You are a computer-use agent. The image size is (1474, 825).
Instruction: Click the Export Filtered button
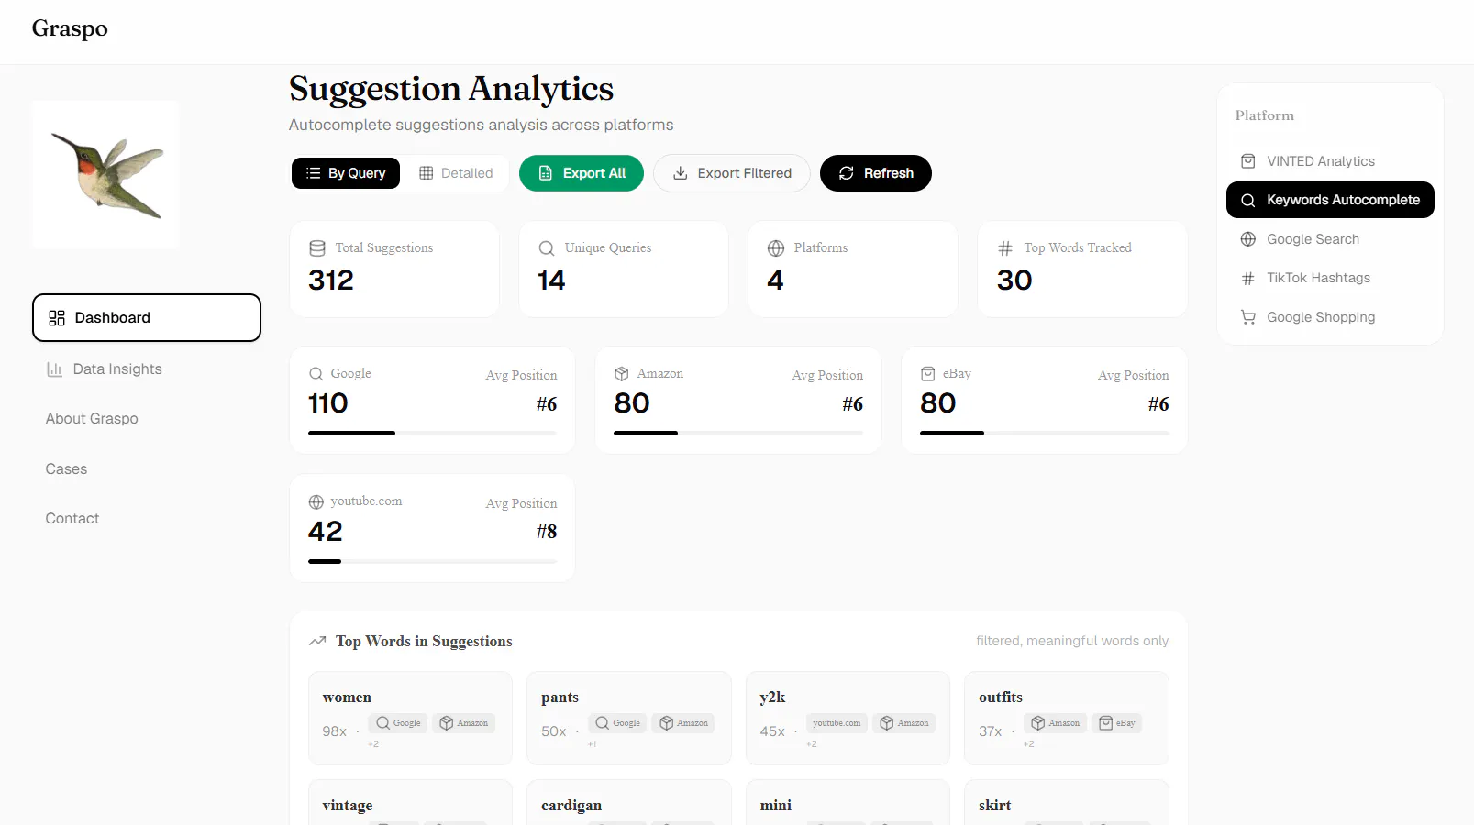732,173
